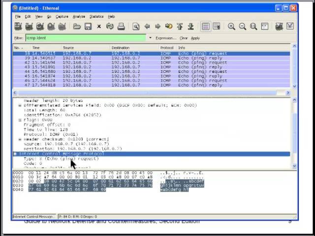Open the Edit menu
This screenshot has height=236, width=315.
click(x=28, y=17)
